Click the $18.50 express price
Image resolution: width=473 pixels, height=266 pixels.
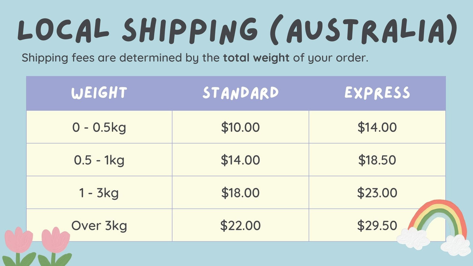coord(377,160)
